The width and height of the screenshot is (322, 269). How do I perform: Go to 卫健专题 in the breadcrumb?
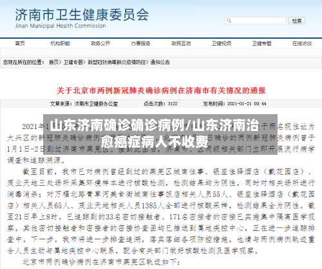73,63
